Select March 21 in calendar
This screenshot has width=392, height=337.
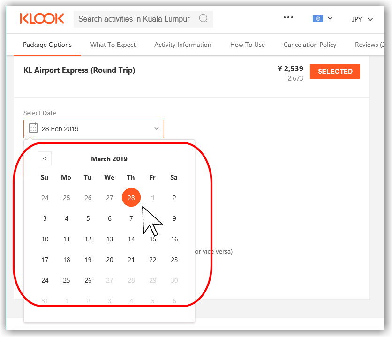[x=131, y=260]
